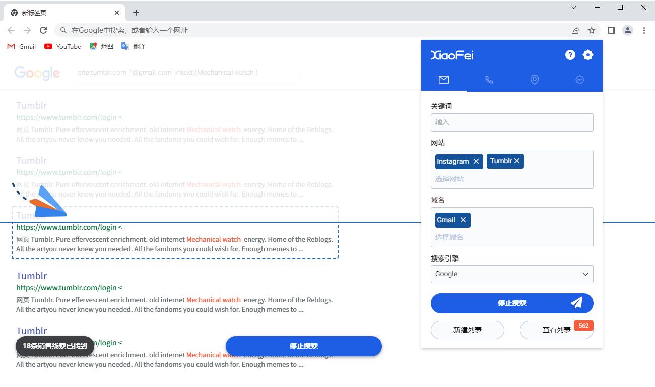Bookmark this page with the star icon
The height and width of the screenshot is (387, 655).
coord(592,30)
